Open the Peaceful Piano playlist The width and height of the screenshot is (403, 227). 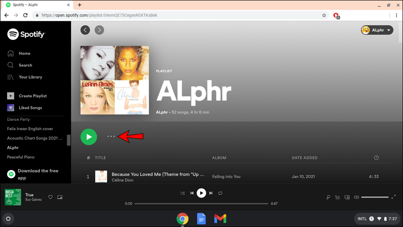click(21, 157)
